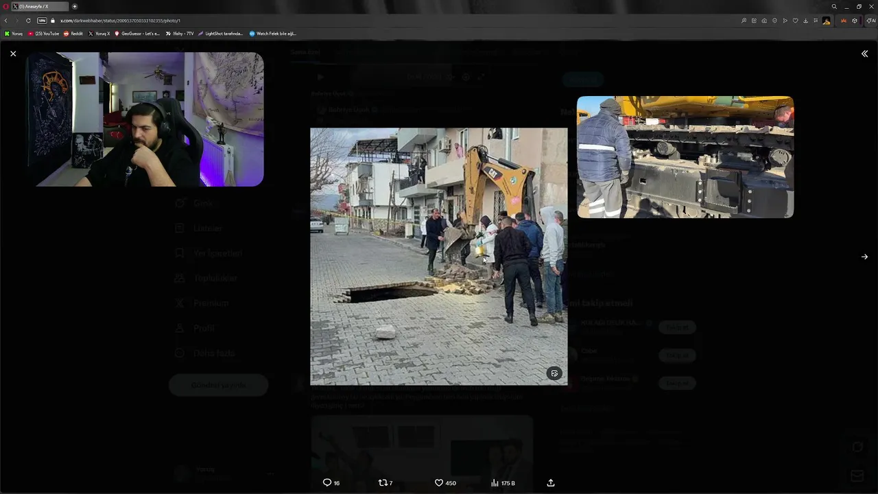This screenshot has height=494, width=878.
Task: View analytics via the bar-chart icon, 175 B
Action: click(503, 483)
